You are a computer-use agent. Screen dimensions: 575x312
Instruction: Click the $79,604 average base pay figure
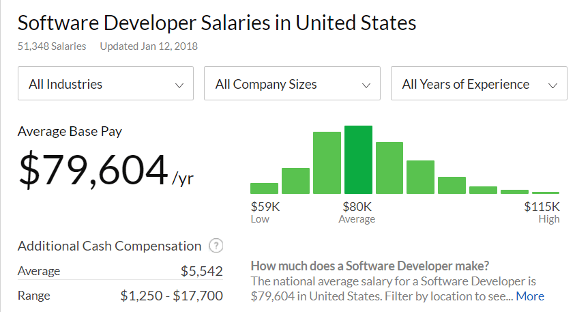coord(93,171)
